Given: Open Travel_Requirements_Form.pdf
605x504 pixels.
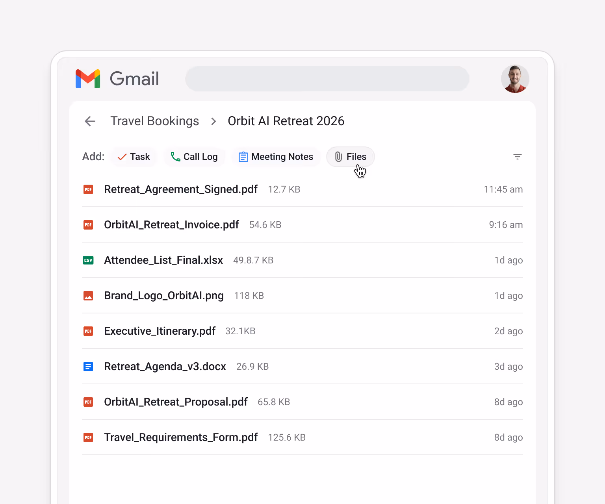Looking at the screenshot, I should pyautogui.click(x=181, y=437).
